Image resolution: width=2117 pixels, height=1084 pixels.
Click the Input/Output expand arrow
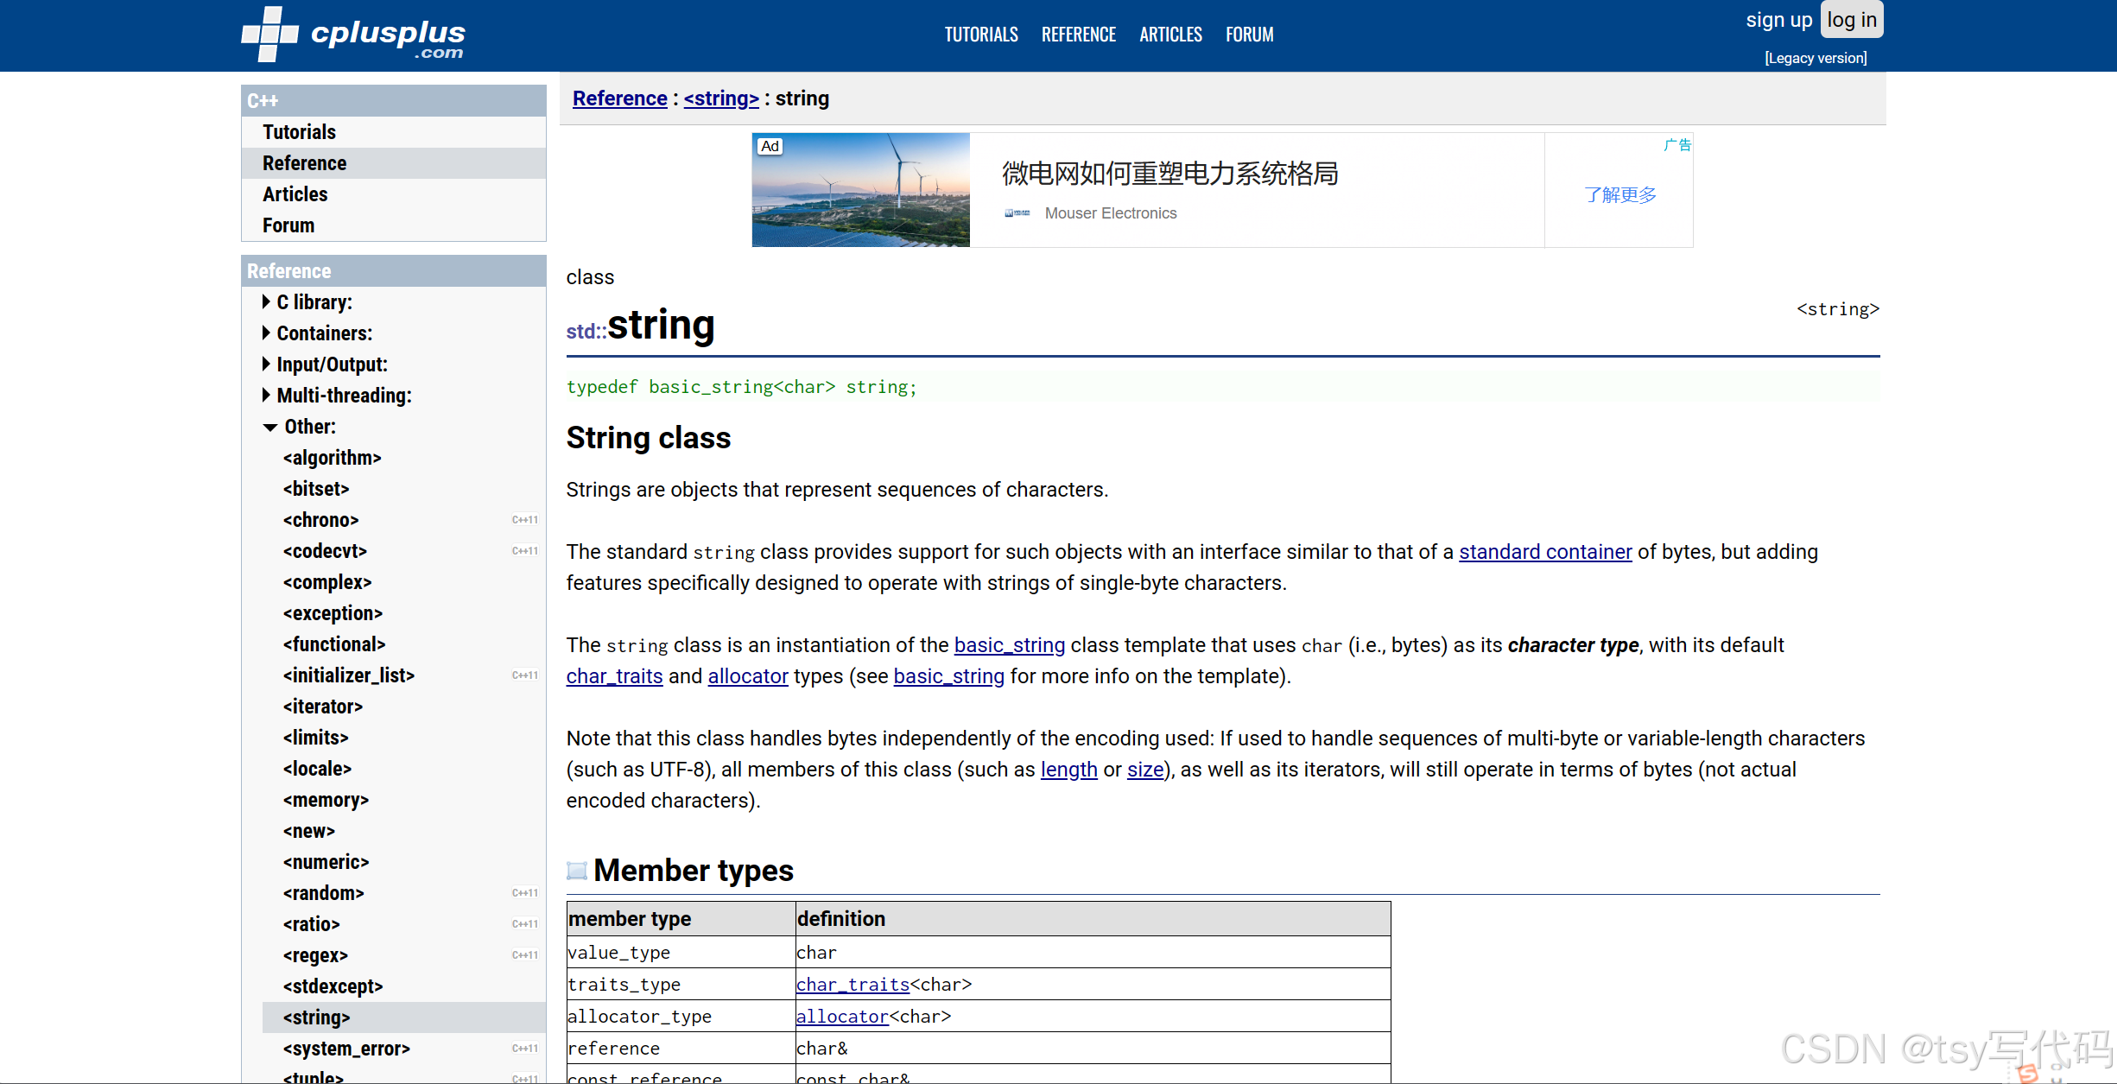coord(263,364)
